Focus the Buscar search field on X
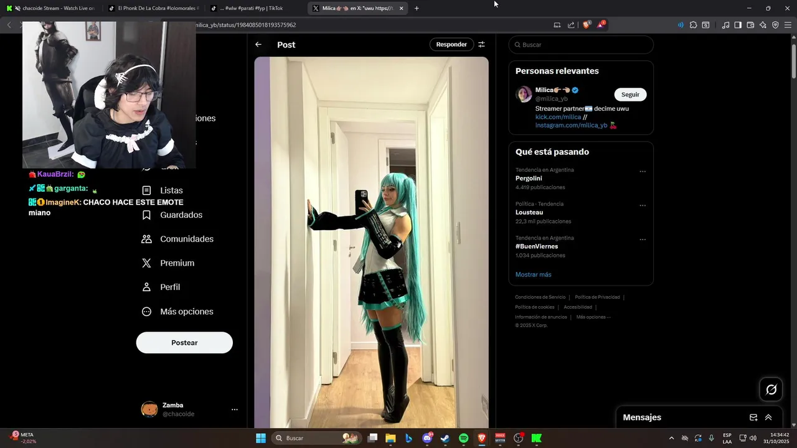 [581, 45]
